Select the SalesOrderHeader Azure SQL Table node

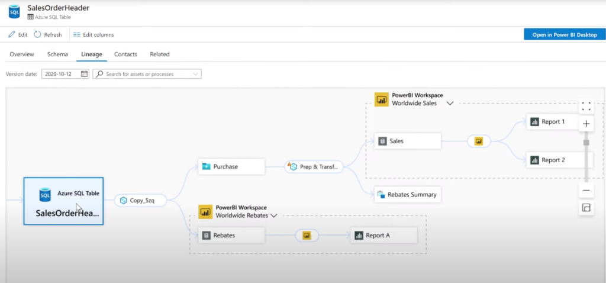click(x=63, y=201)
